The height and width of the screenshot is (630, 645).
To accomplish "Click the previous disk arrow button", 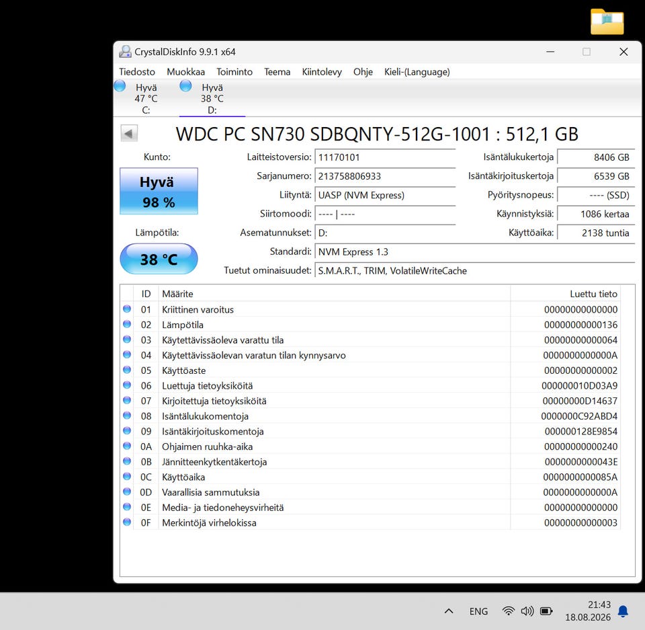I will coord(129,133).
